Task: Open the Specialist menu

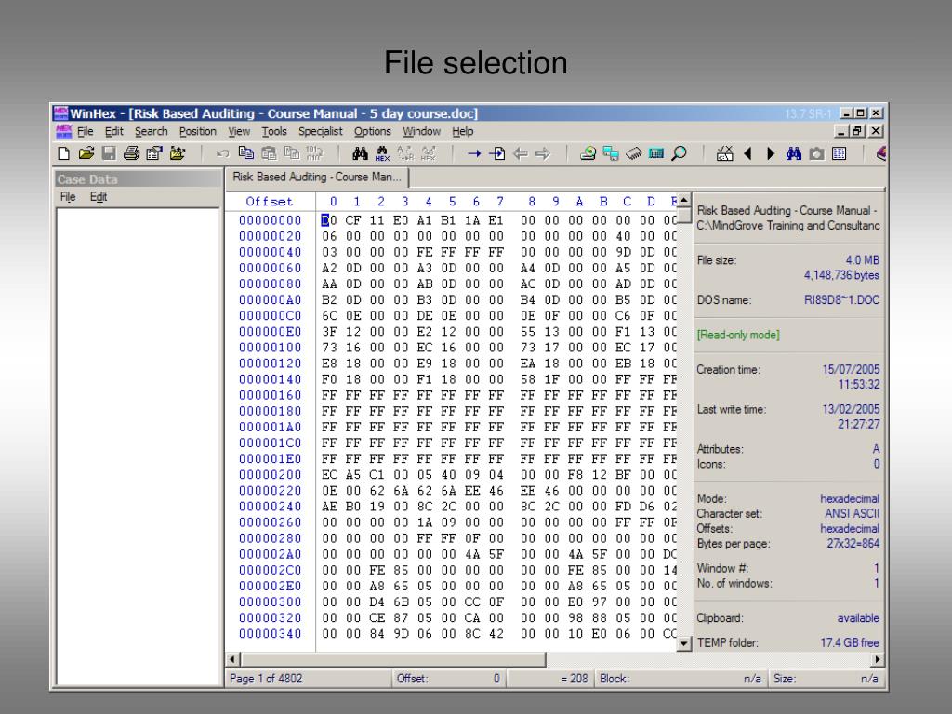Action: tap(320, 131)
